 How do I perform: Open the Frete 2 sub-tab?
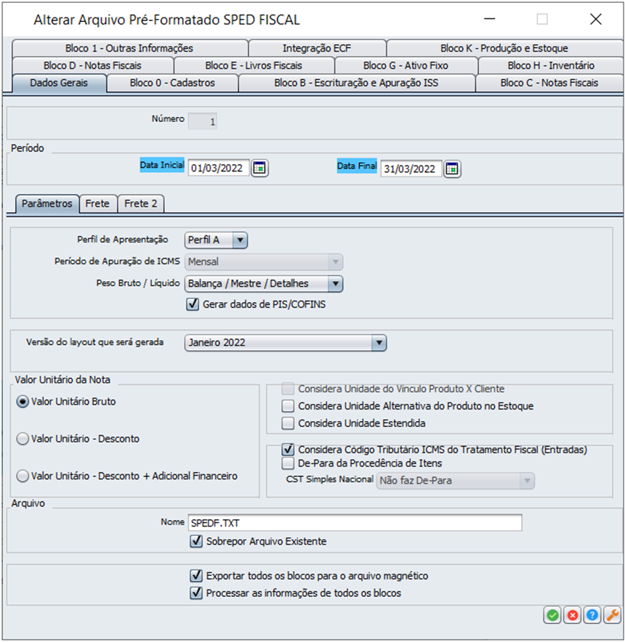tap(141, 203)
